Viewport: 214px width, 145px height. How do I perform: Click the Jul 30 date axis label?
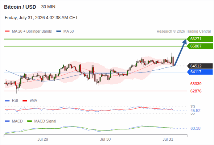tap(105, 139)
